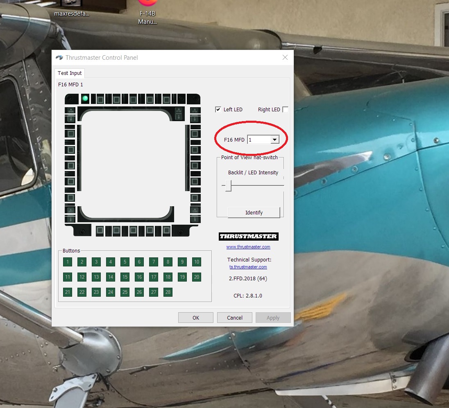Image resolution: width=449 pixels, height=408 pixels.
Task: Select button indicator 5
Action: click(125, 261)
